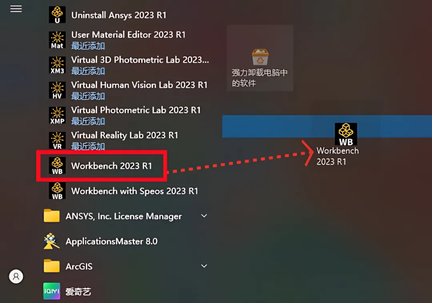Click the Uninstall Ansys 2023 R1 icon
Screen dimensions: 432x303
(x=57, y=15)
